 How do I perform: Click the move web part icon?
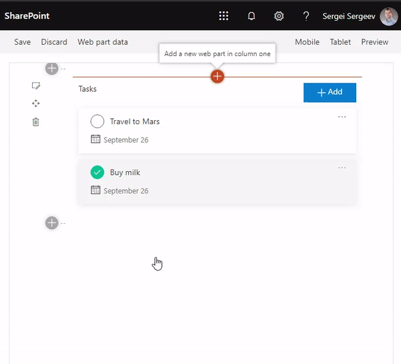coord(36,104)
